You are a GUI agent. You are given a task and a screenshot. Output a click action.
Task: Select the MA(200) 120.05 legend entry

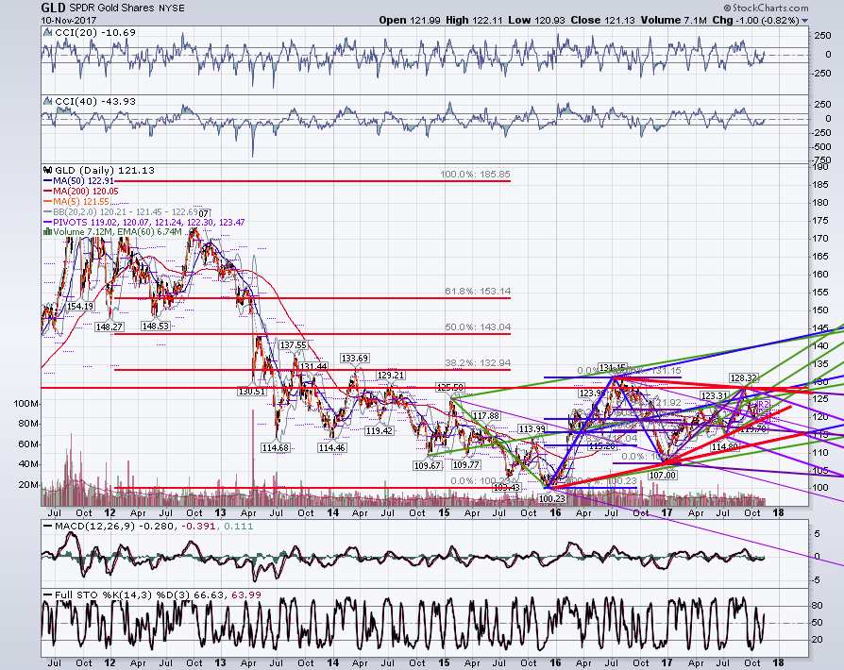coord(81,191)
